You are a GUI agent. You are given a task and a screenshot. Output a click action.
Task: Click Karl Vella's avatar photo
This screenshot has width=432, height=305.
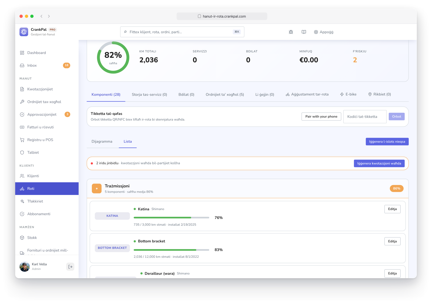point(25,267)
